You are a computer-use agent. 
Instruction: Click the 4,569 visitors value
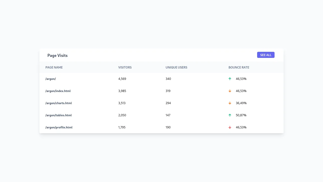coord(122,79)
